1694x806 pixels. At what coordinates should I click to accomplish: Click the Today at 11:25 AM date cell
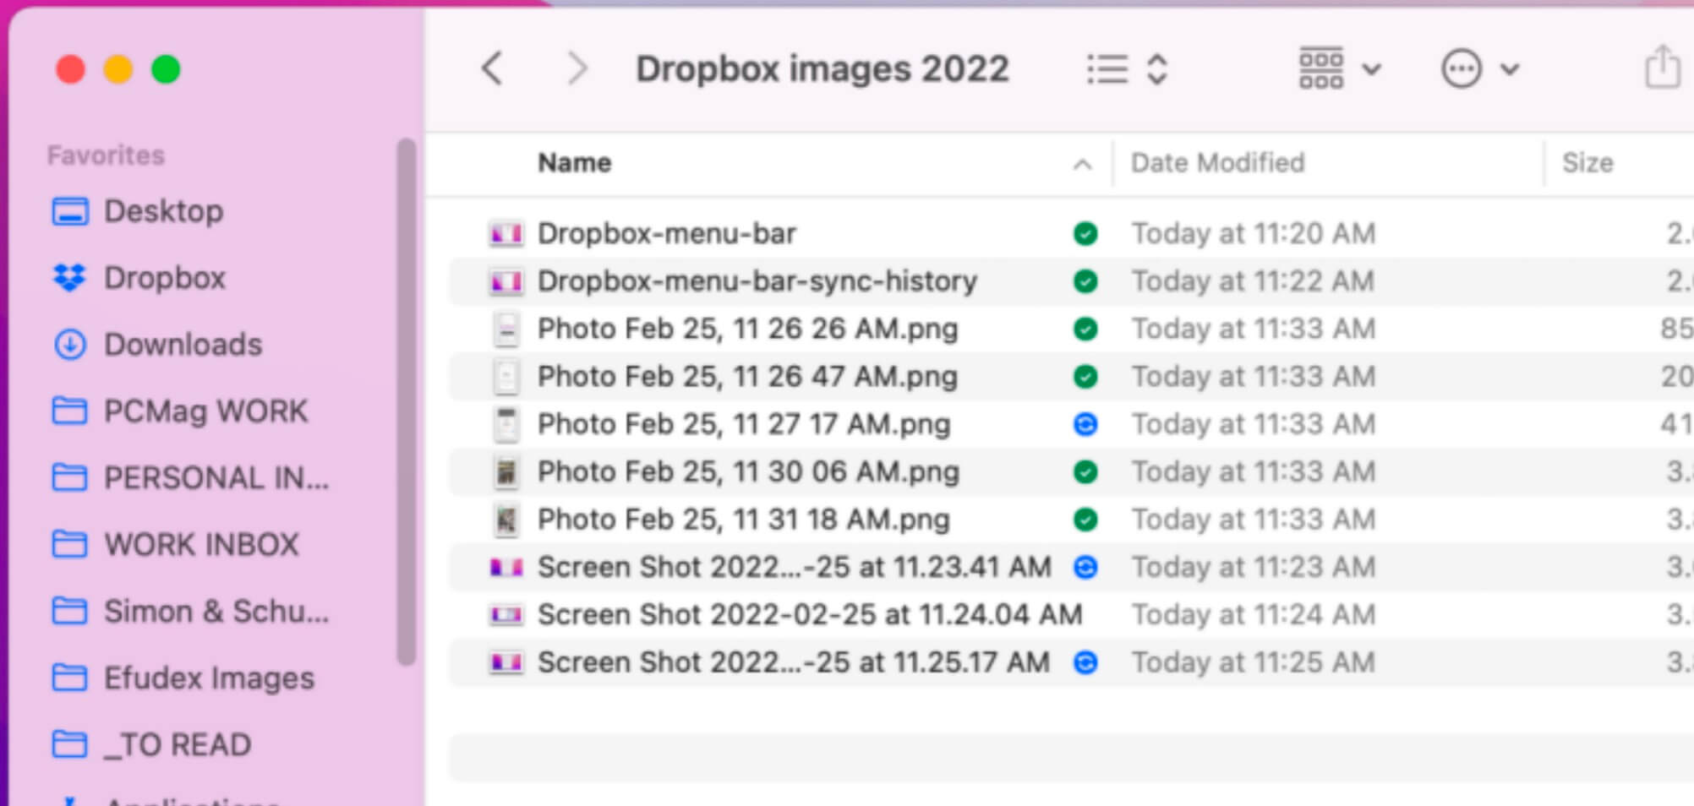(x=1254, y=663)
